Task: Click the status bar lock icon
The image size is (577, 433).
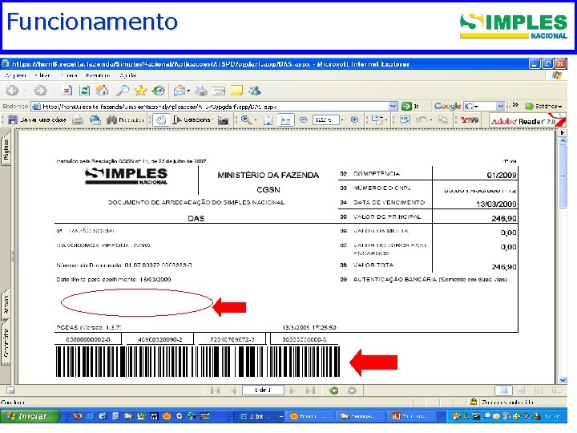Action: tap(474, 402)
